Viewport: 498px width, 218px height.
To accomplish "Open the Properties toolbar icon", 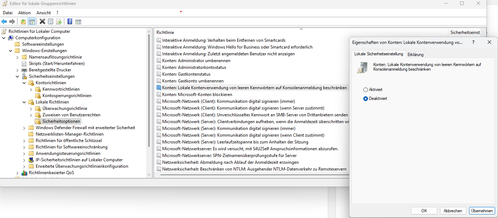I will coord(50,21).
